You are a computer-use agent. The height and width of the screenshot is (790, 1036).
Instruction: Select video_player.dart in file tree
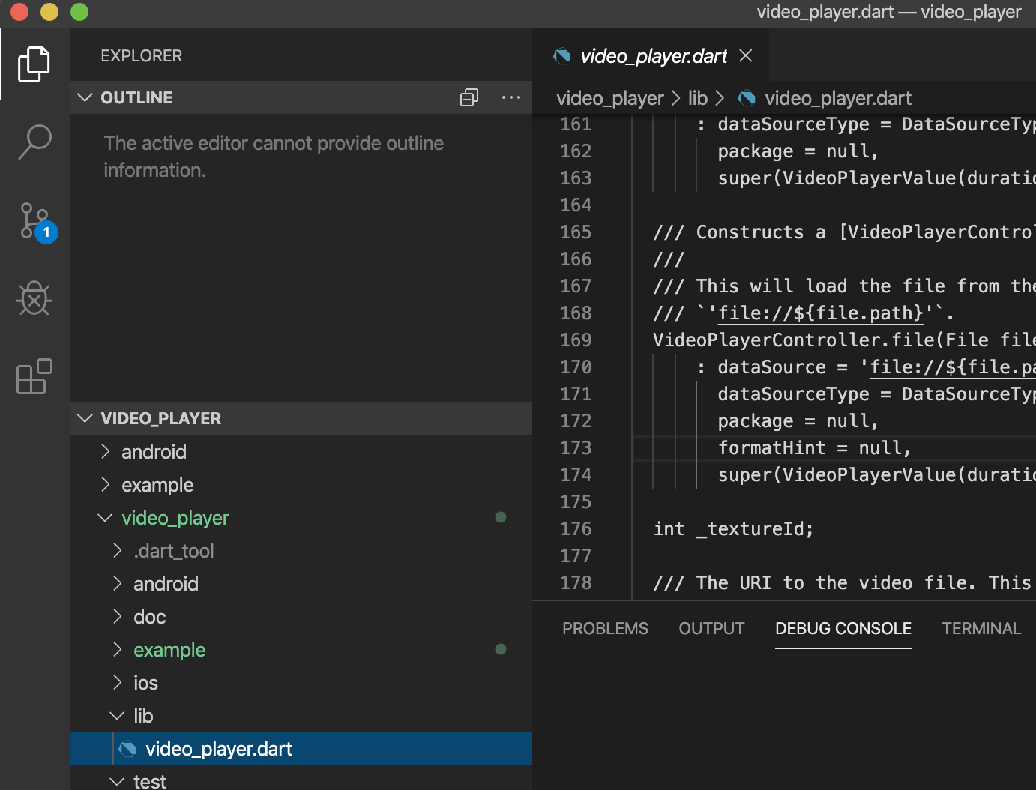point(301,748)
